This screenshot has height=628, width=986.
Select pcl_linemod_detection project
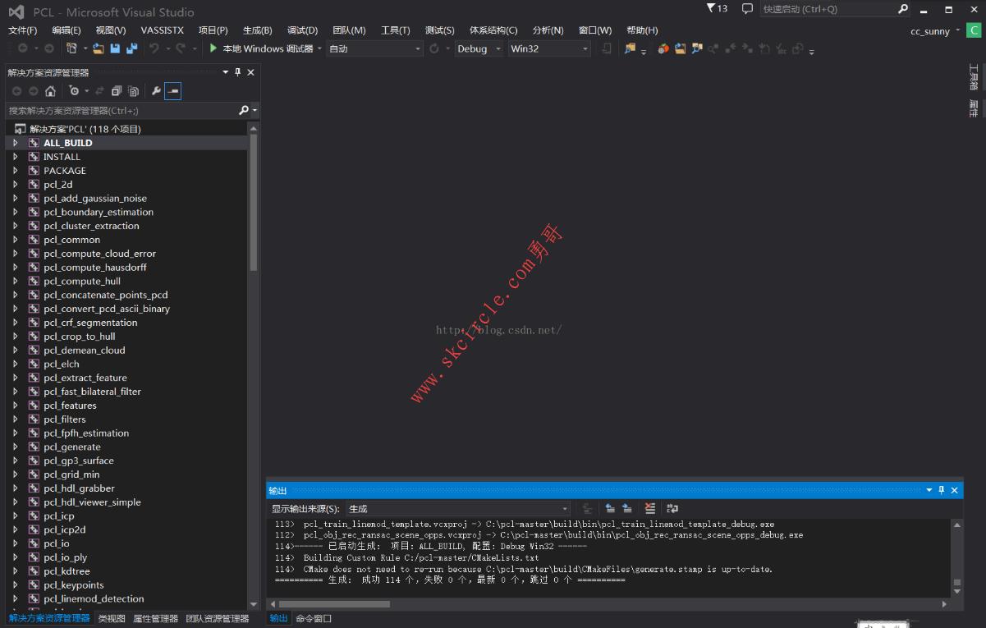click(x=94, y=599)
